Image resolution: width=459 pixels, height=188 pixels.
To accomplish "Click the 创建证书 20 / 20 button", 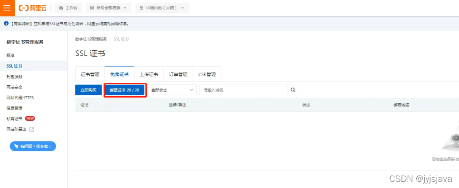I will click(124, 90).
